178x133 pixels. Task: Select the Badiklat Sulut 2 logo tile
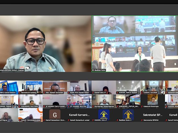(x=128, y=115)
